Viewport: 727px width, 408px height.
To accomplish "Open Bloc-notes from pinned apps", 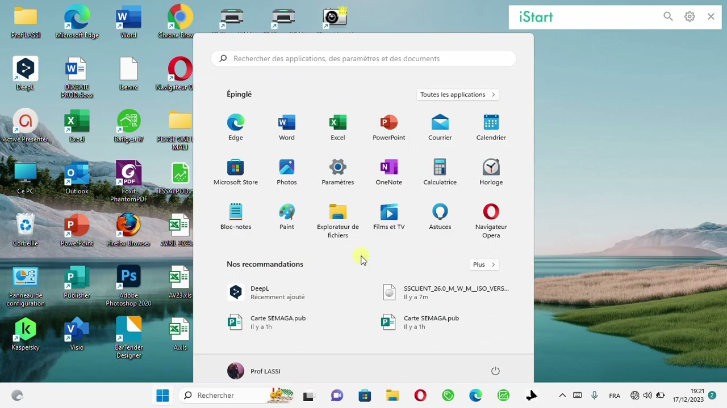I will tap(235, 217).
